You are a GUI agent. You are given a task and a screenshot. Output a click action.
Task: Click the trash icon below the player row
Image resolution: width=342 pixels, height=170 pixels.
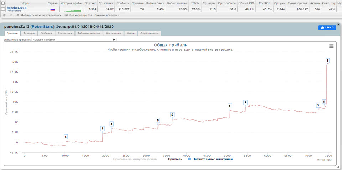click(x=4, y=15)
